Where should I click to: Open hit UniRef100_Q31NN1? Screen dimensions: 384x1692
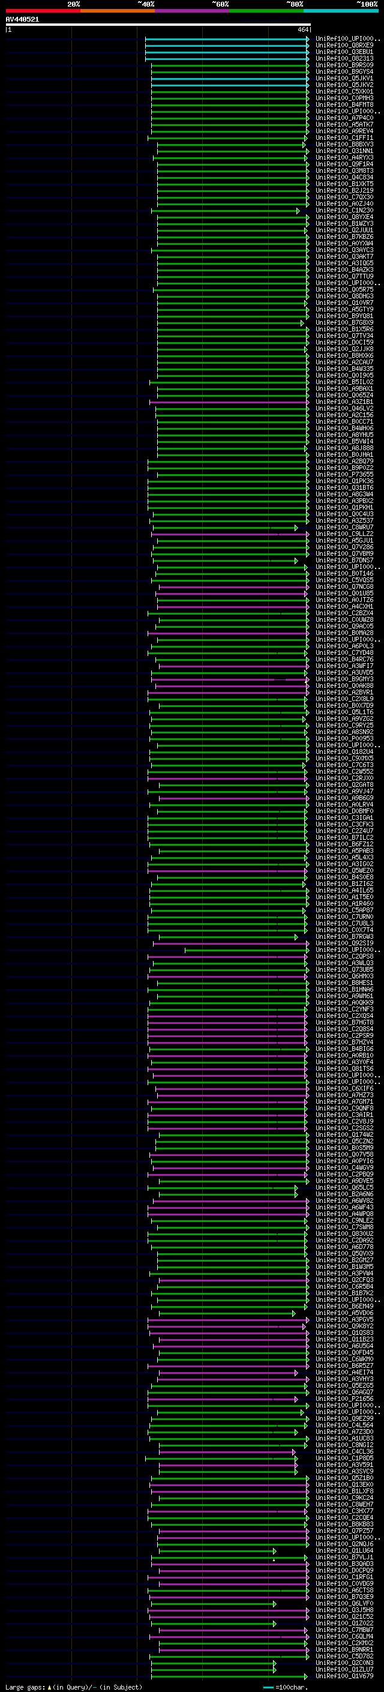pyautogui.click(x=344, y=151)
